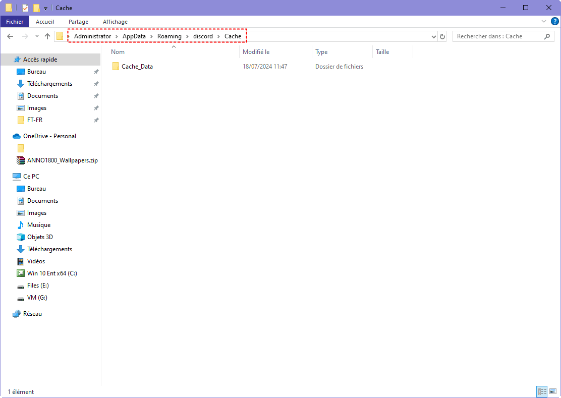Viewport: 561px width, 398px height.
Task: Unpin Bureau from Accès rapide
Action: point(95,71)
